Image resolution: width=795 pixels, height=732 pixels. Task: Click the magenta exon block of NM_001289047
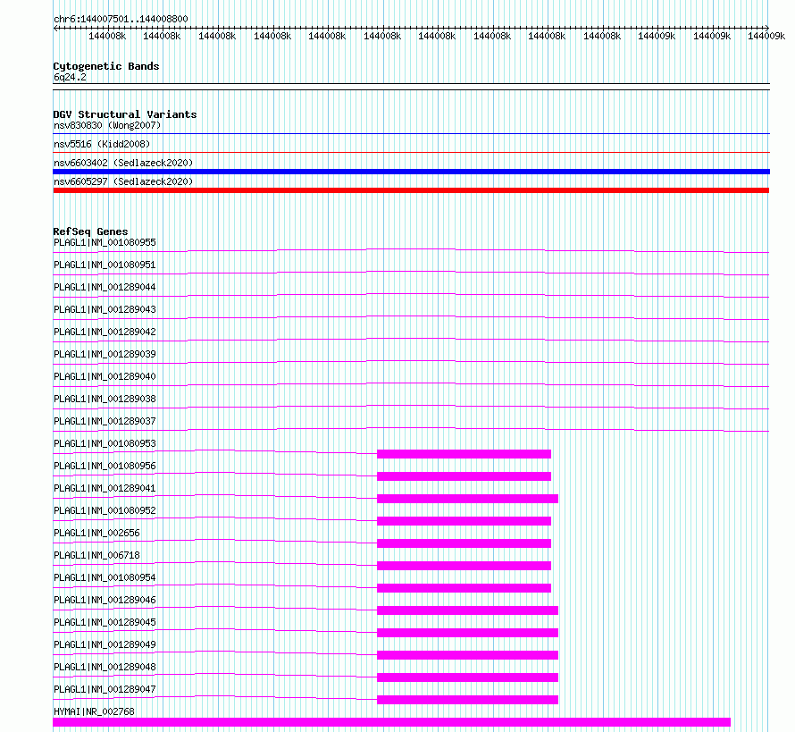[467, 700]
